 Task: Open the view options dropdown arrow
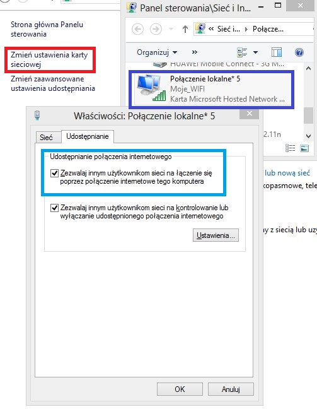pos(255,52)
